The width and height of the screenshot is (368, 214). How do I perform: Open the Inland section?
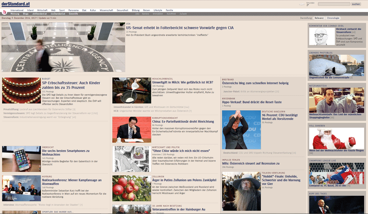[30, 10]
